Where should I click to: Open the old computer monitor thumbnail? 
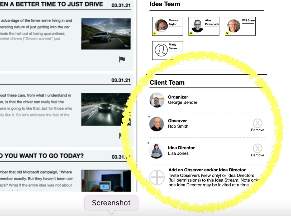[106, 181]
